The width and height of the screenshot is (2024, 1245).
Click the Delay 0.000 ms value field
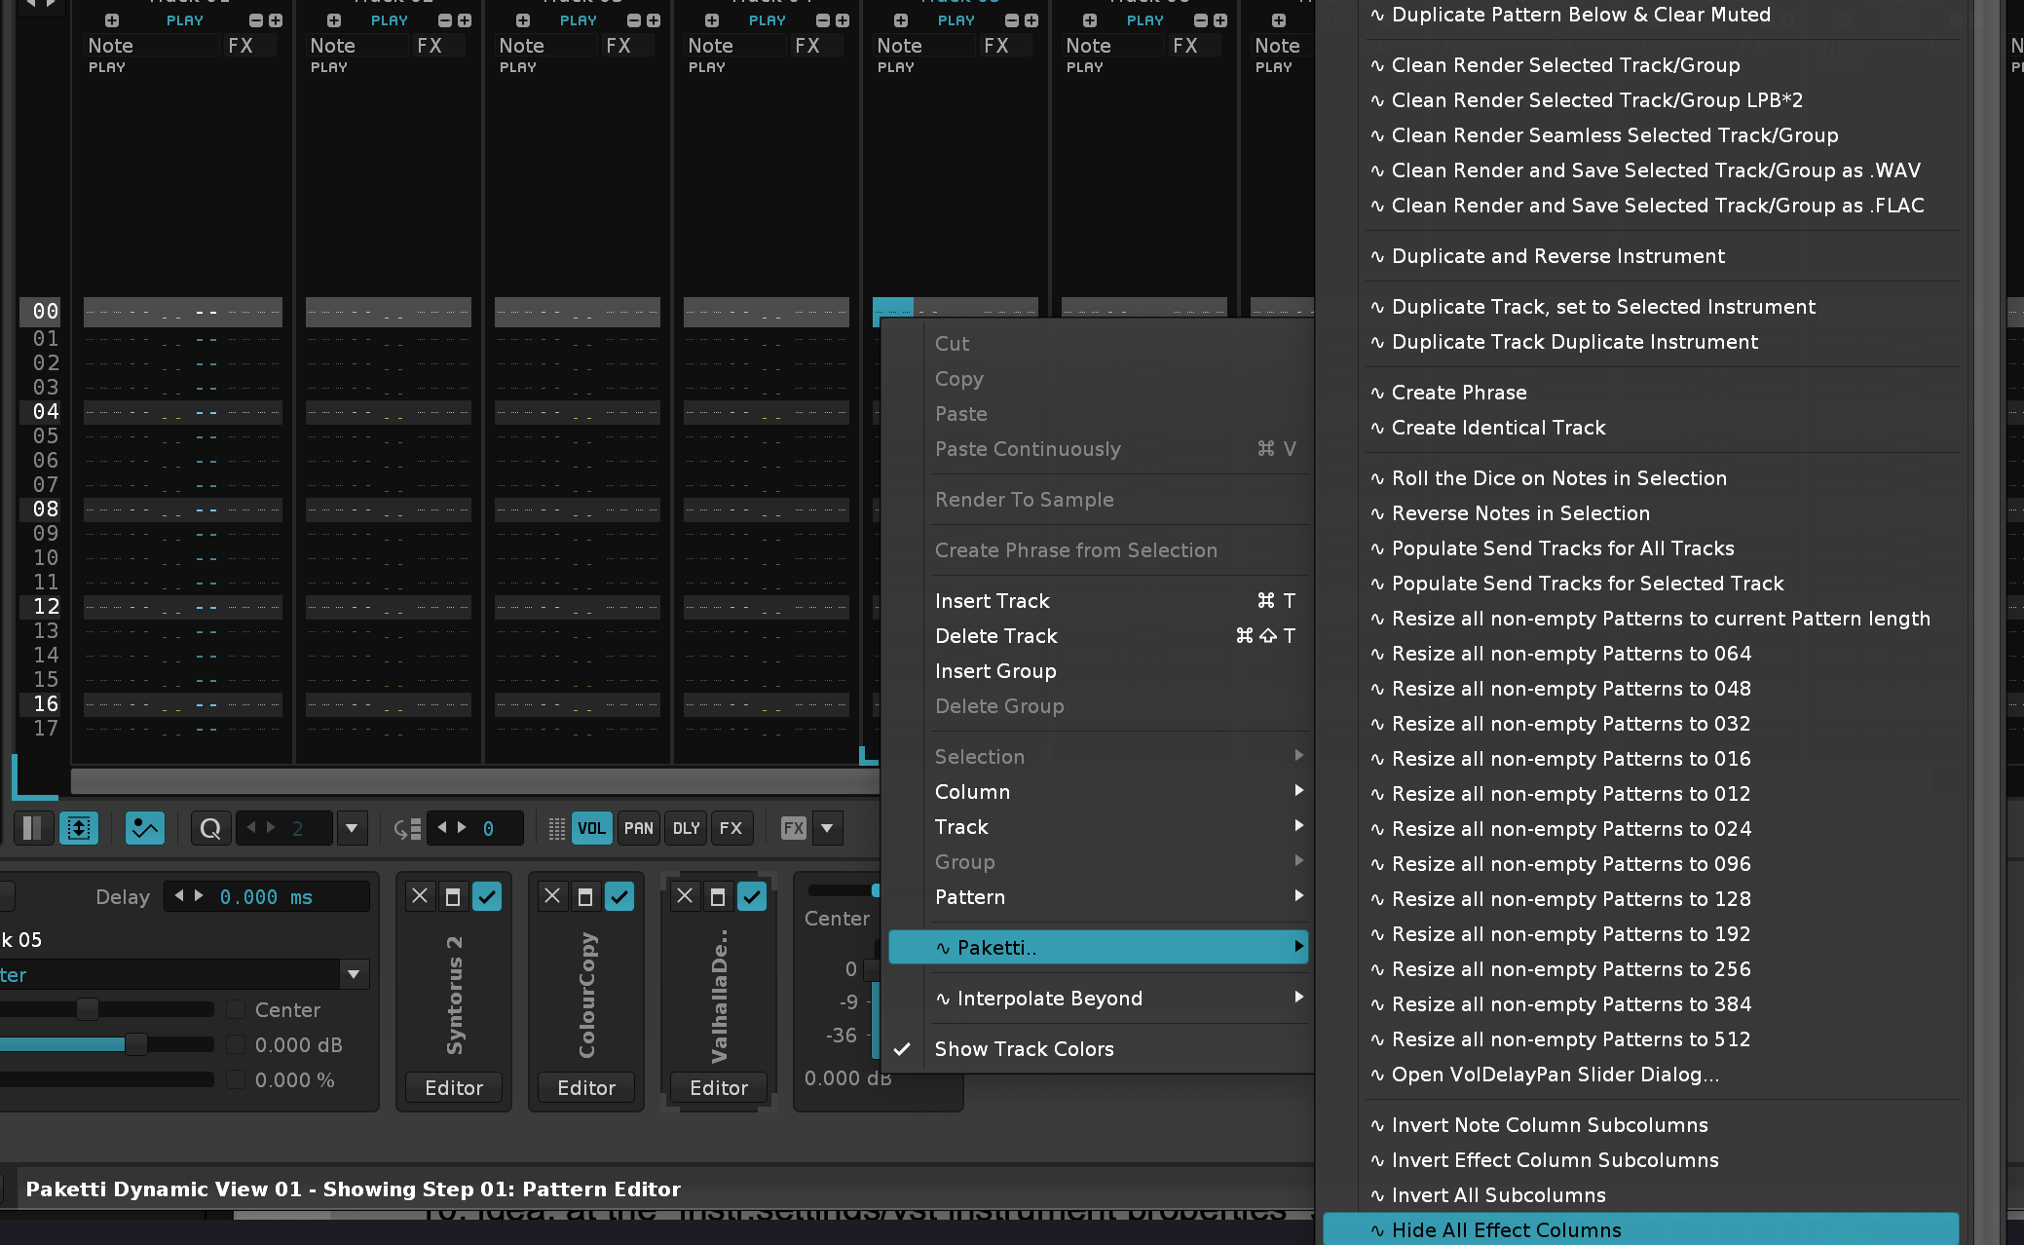pos(265,897)
